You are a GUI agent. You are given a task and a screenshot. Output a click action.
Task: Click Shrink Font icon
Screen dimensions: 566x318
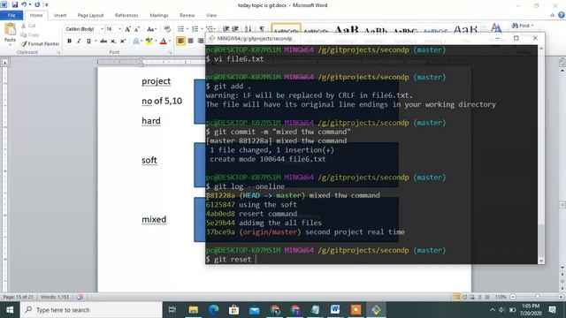coord(137,29)
